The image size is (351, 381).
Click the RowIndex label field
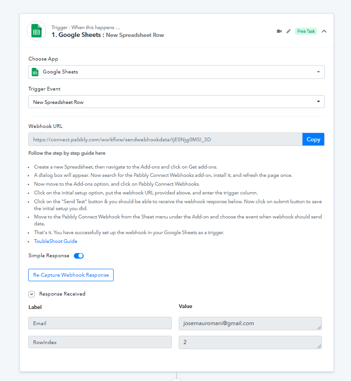coord(100,342)
